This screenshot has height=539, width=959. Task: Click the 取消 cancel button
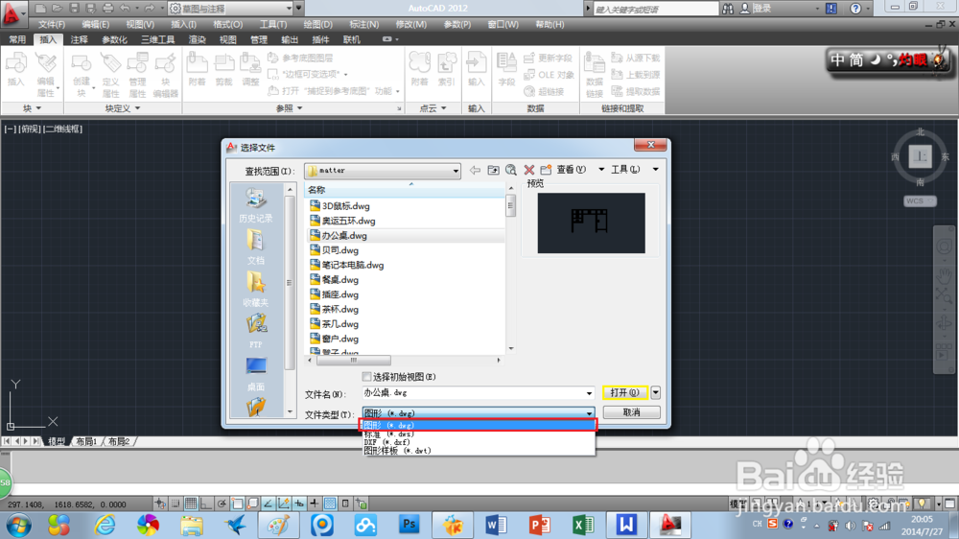(631, 412)
